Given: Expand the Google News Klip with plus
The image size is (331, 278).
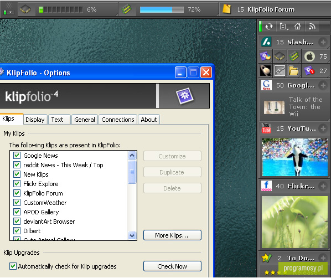Looking at the screenshot, I should coord(323,85).
